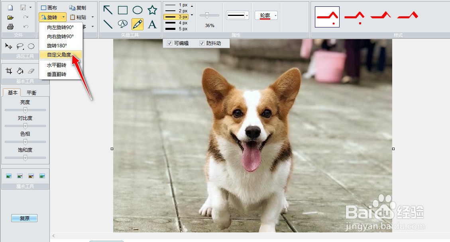Click the floppy disk save icon
Image resolution: width=450 pixels, height=242 pixels.
23,8
